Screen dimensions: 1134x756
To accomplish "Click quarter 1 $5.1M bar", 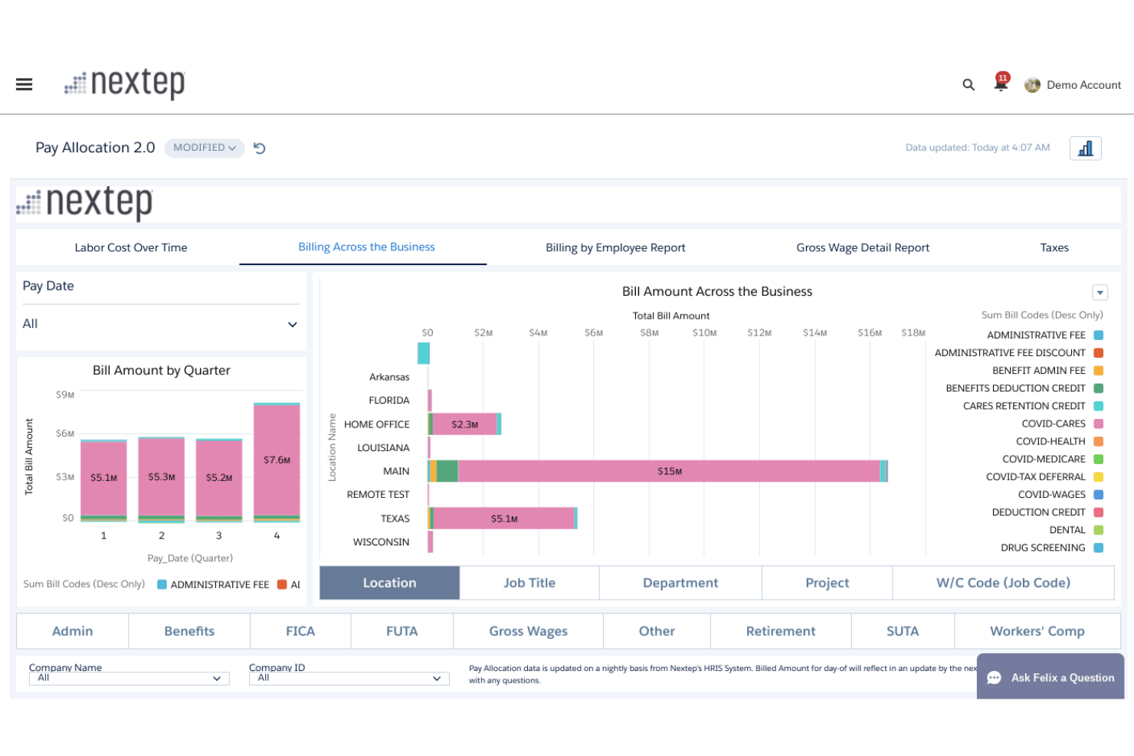I will click(103, 480).
